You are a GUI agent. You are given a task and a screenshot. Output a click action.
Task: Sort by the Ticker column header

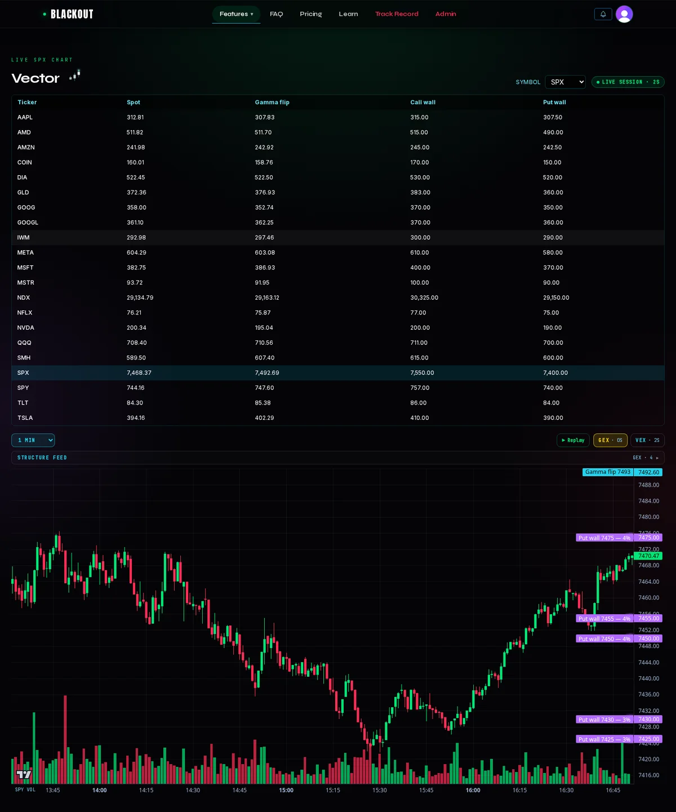pos(27,103)
